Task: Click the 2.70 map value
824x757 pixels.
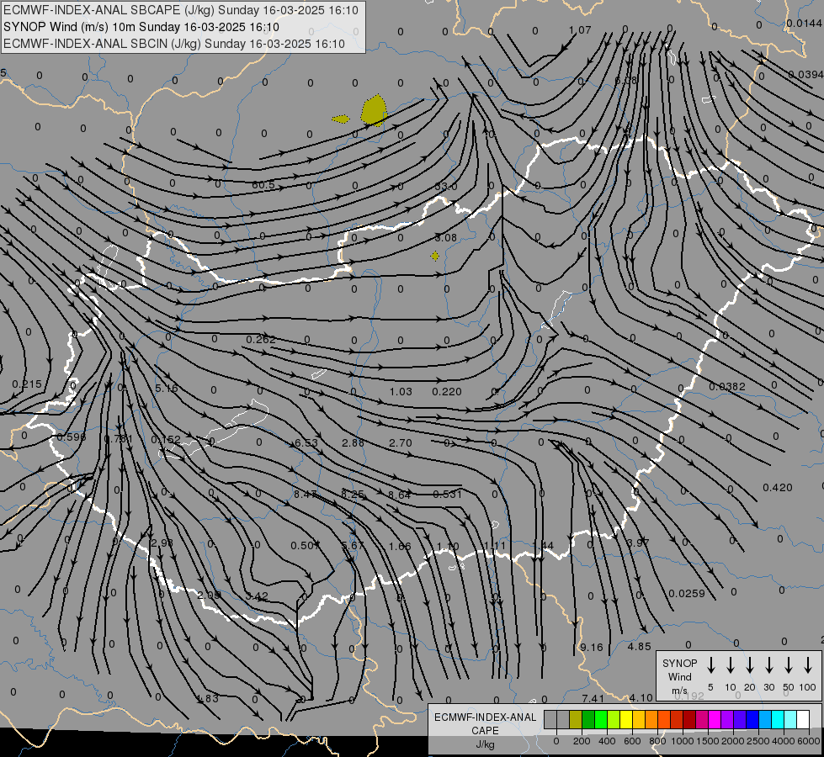Action: 401,443
